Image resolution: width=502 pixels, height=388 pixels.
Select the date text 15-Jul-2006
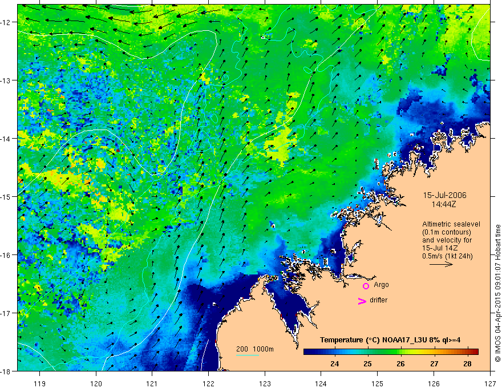tap(445, 195)
